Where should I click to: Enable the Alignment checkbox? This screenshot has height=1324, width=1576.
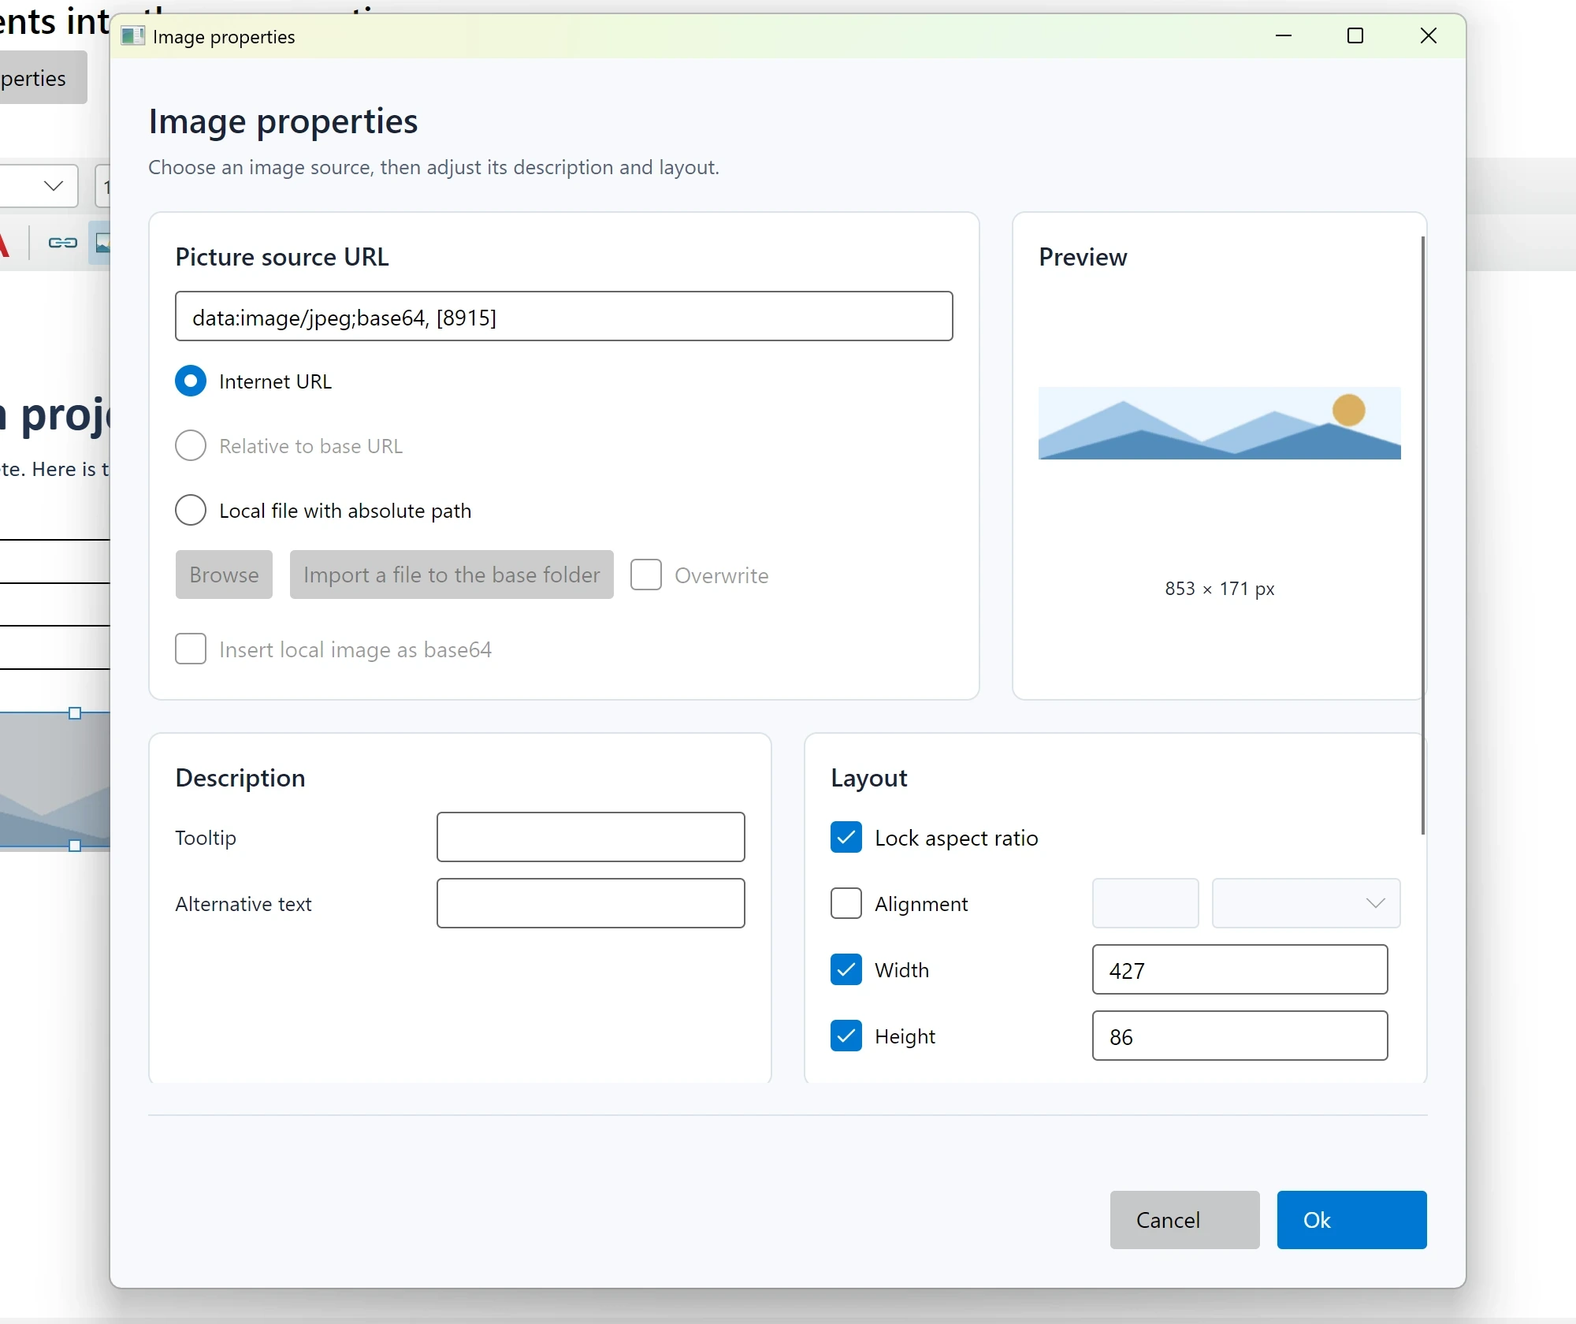[x=846, y=904]
